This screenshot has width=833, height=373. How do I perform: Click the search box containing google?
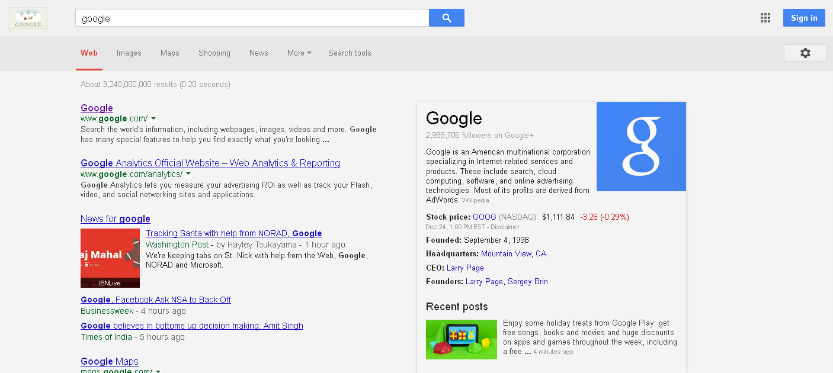click(x=252, y=18)
